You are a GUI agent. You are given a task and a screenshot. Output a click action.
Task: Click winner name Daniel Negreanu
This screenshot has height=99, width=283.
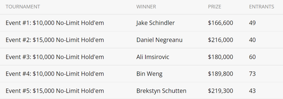(159, 40)
